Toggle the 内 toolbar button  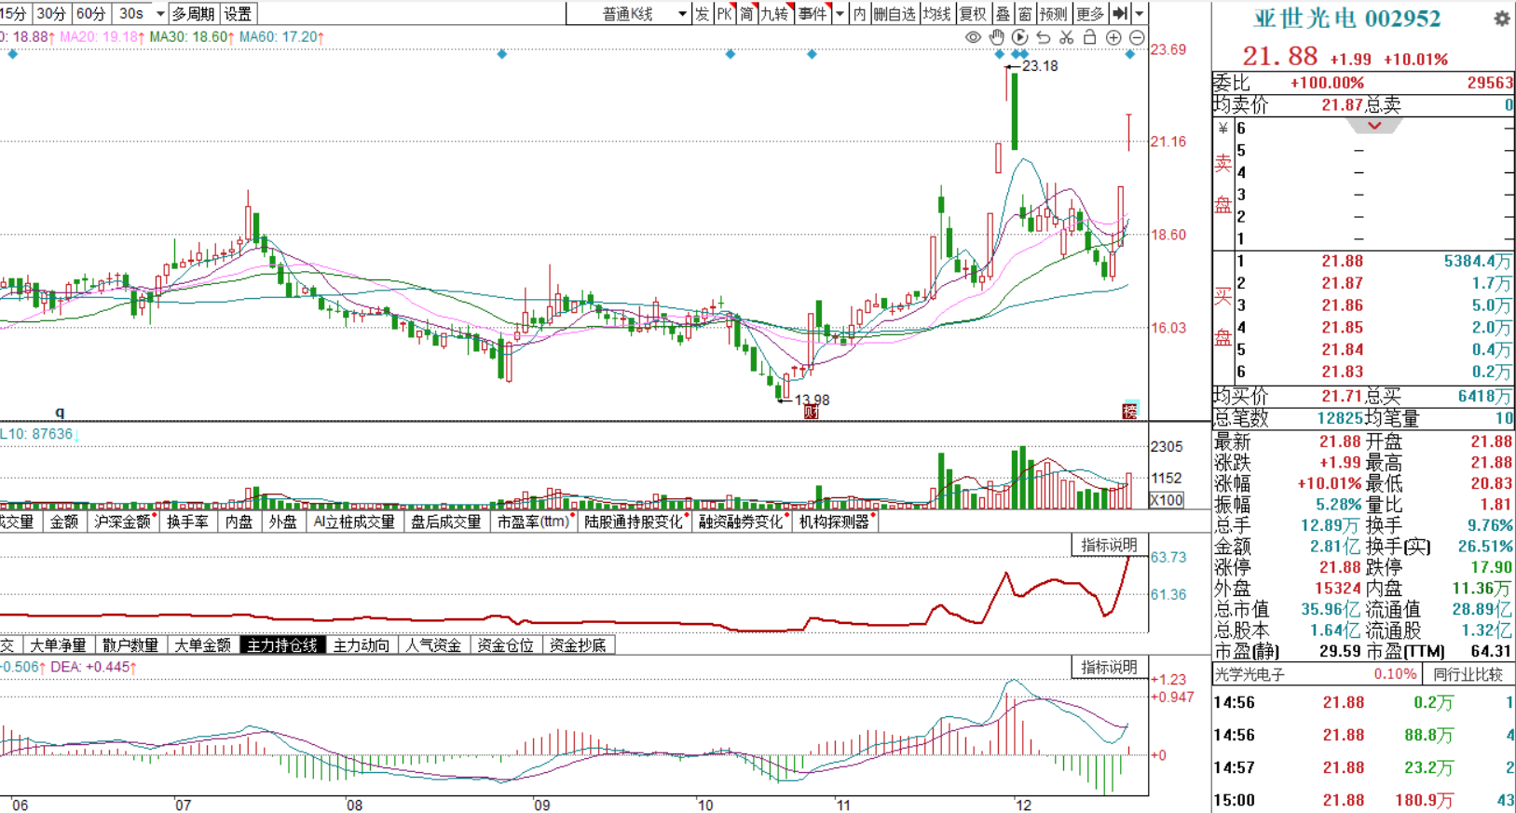pos(859,13)
